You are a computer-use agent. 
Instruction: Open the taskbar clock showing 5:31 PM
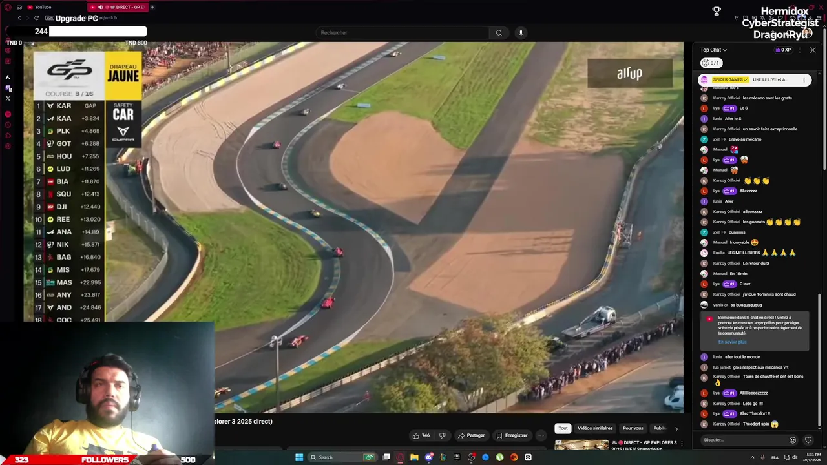click(813, 457)
